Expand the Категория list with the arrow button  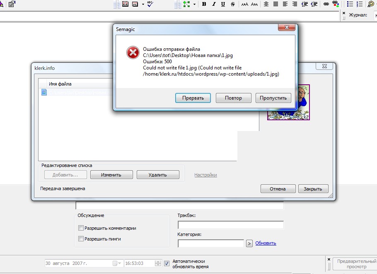249,243
